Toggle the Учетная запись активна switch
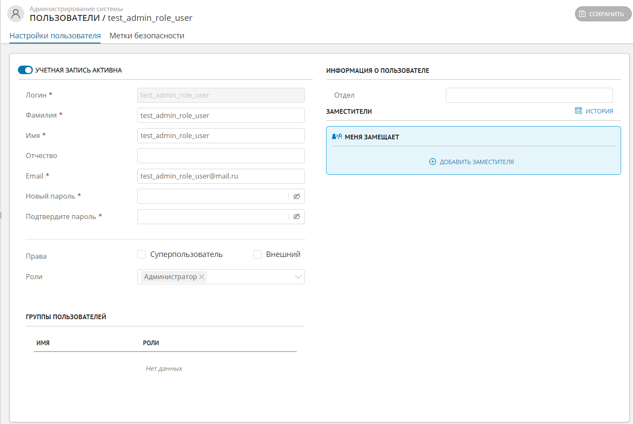The width and height of the screenshot is (633, 424). pyautogui.click(x=25, y=70)
